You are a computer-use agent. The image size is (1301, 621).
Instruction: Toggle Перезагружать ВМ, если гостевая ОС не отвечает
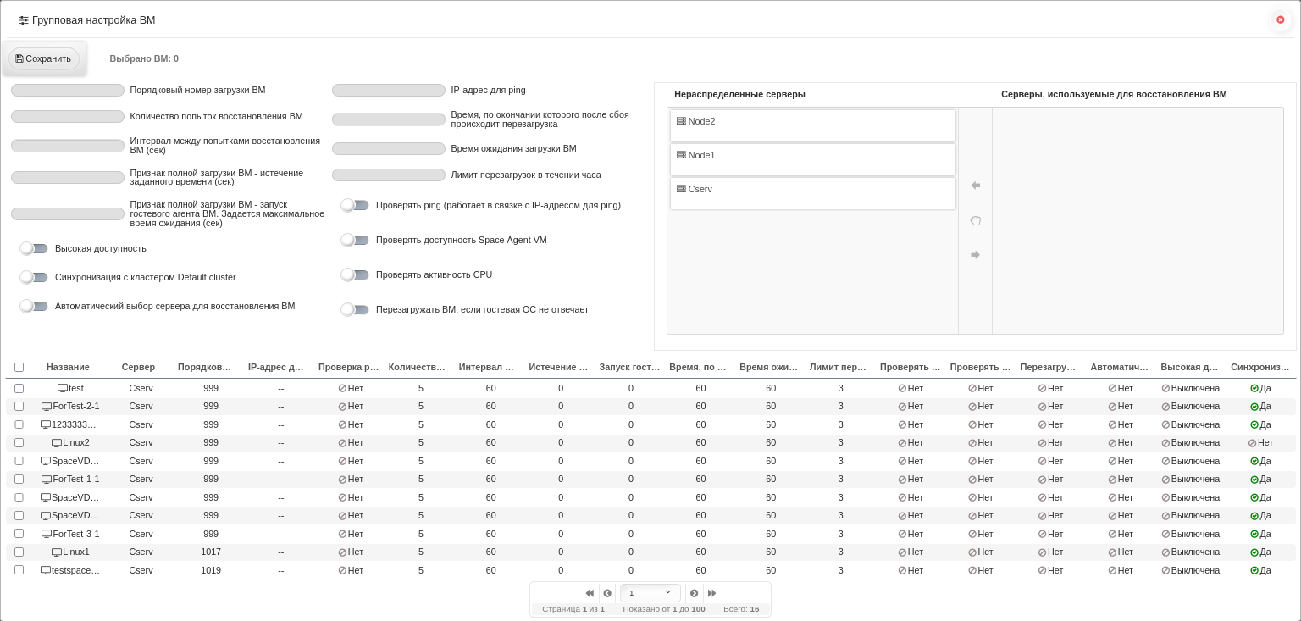[355, 309]
